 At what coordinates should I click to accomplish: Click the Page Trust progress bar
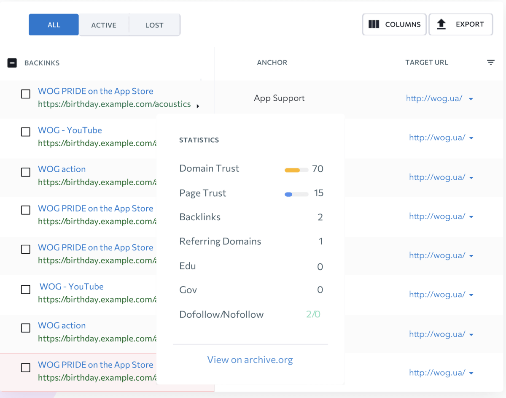point(296,195)
